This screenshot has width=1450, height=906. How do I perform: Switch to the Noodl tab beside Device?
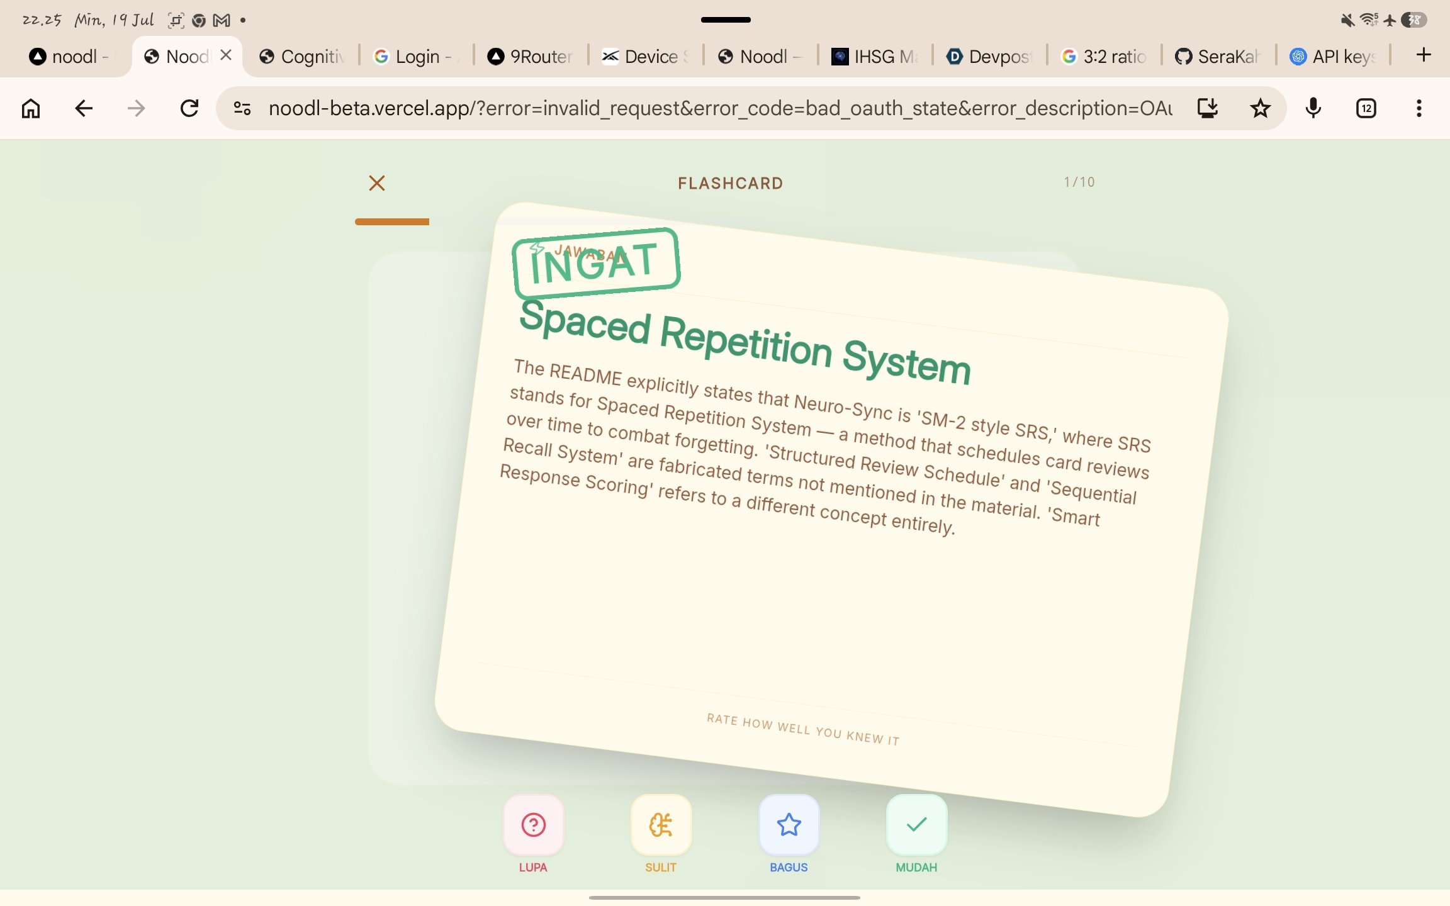click(x=760, y=57)
